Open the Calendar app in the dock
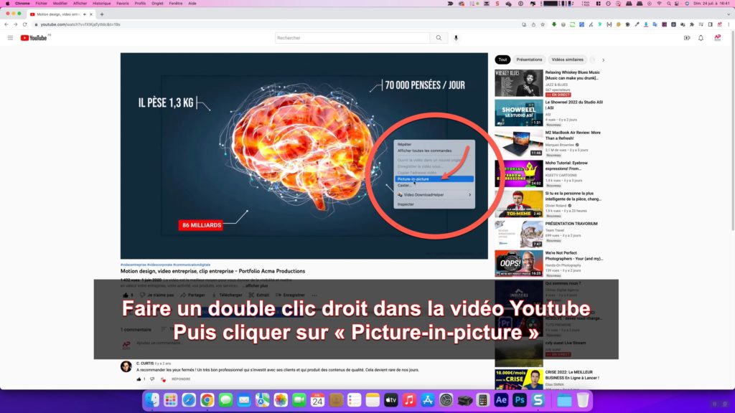The height and width of the screenshot is (413, 735). click(317, 400)
